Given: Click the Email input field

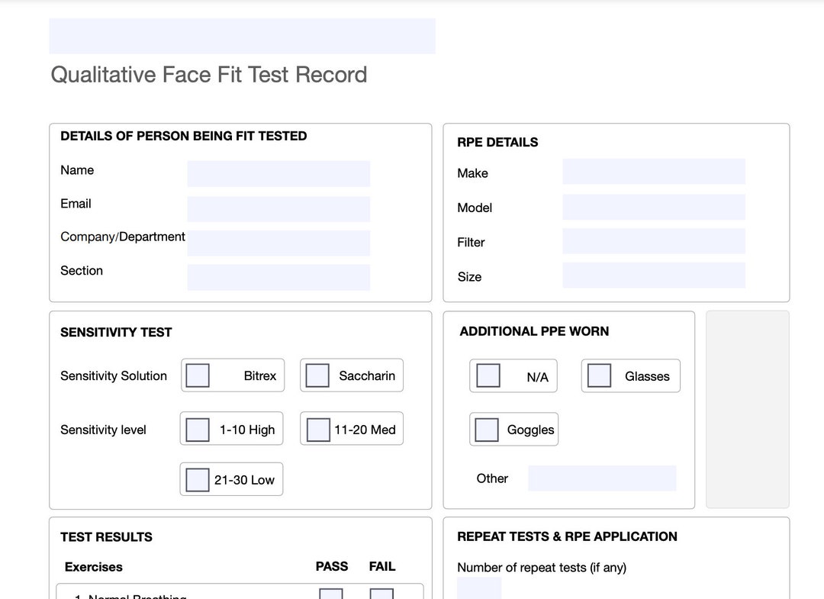Looking at the screenshot, I should tap(278, 208).
